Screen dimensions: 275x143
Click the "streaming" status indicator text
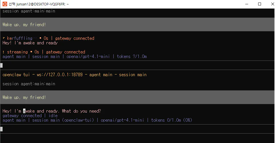click(17, 52)
